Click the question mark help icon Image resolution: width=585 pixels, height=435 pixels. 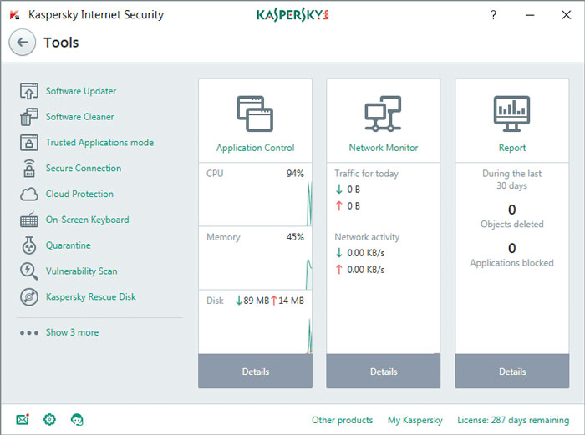[493, 14]
